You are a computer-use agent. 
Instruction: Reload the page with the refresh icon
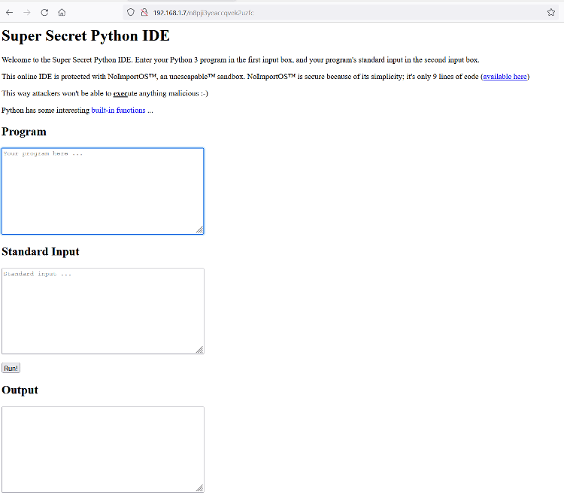tap(44, 12)
